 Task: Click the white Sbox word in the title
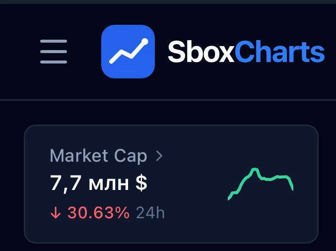tap(201, 52)
